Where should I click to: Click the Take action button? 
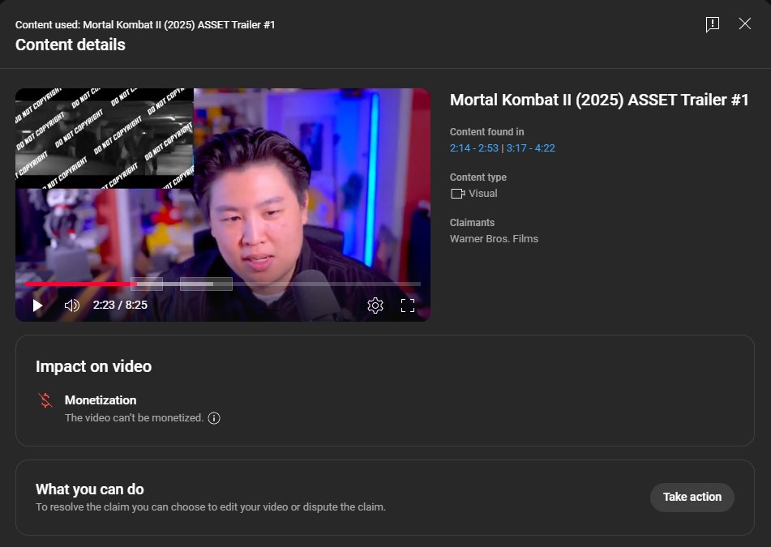pyautogui.click(x=692, y=497)
